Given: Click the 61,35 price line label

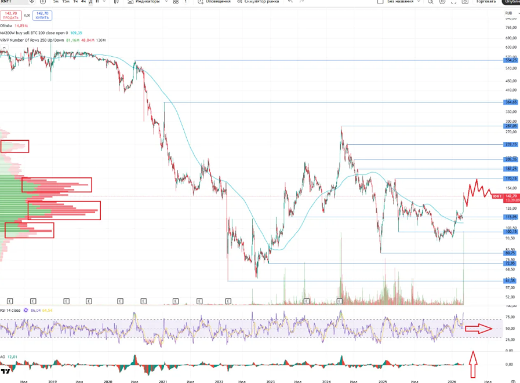Looking at the screenshot, I should point(510,281).
